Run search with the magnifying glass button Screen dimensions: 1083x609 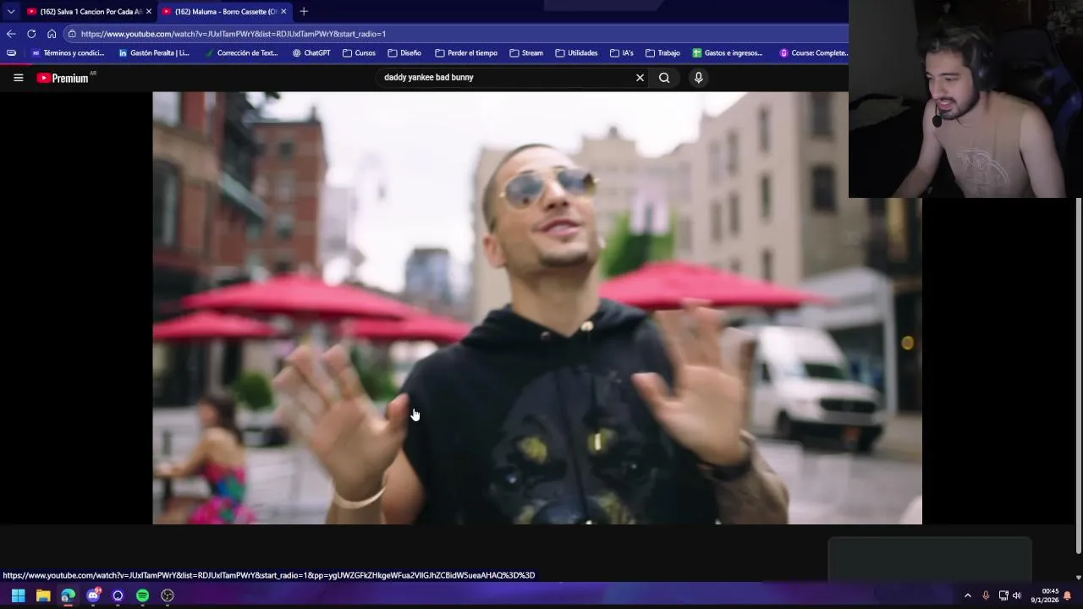tap(664, 78)
